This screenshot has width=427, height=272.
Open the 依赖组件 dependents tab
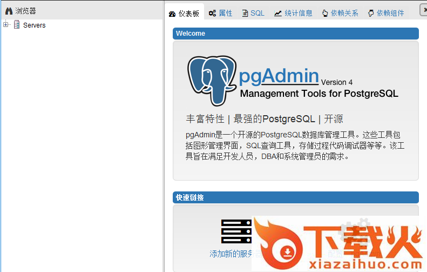[386, 13]
